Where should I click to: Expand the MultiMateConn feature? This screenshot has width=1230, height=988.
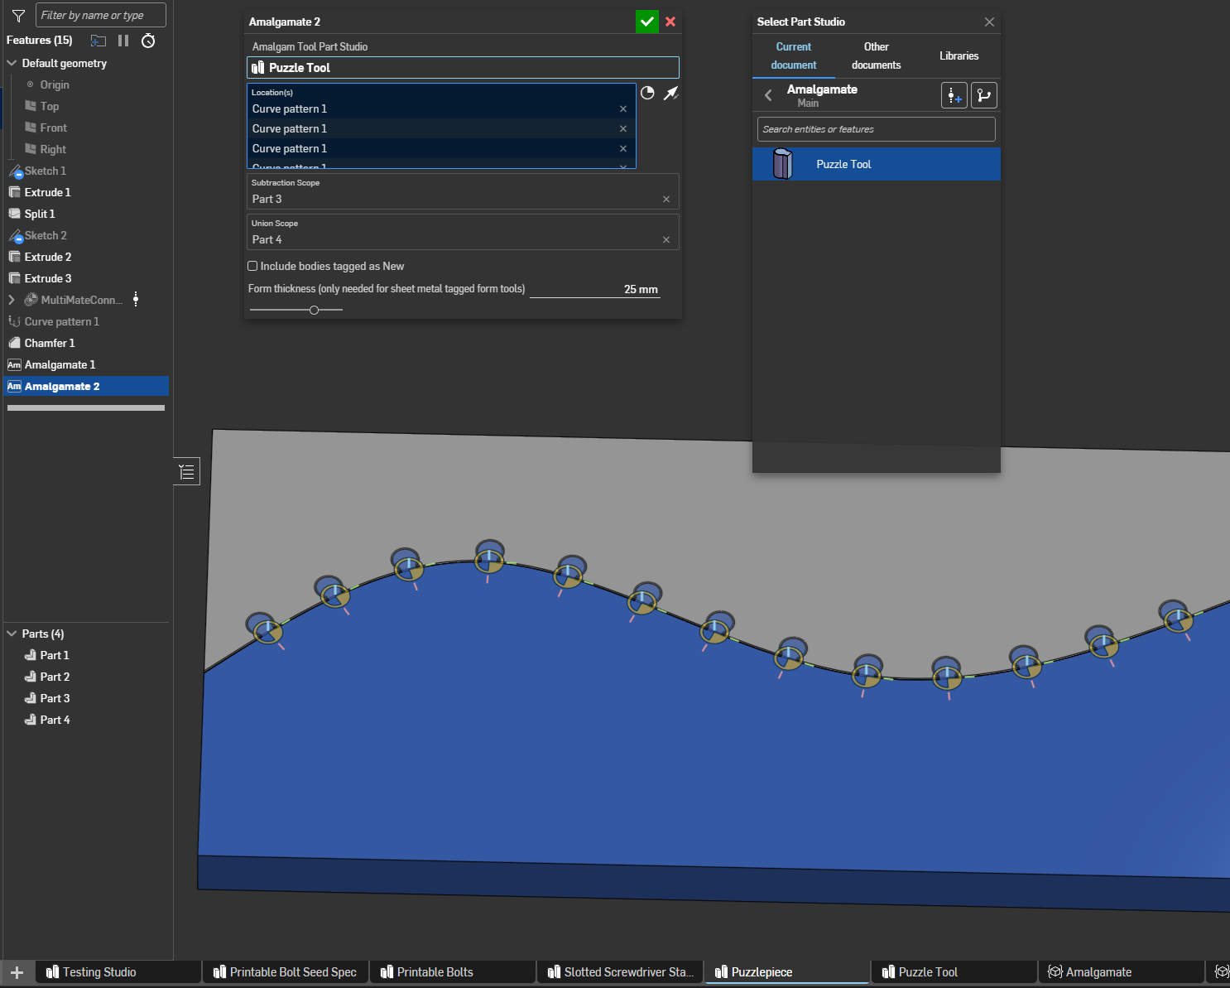(12, 300)
